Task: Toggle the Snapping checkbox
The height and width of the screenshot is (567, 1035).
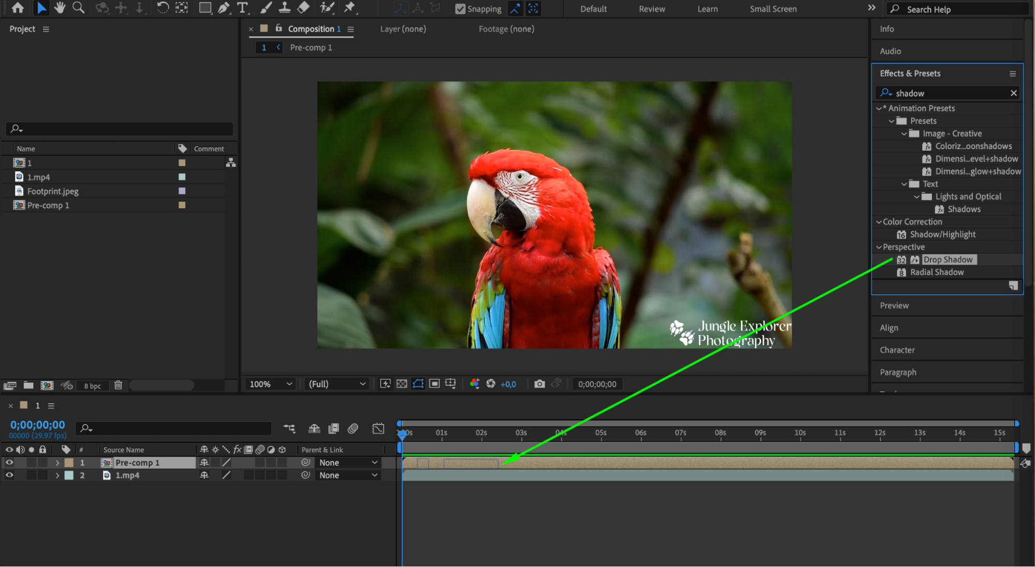Action: (460, 9)
